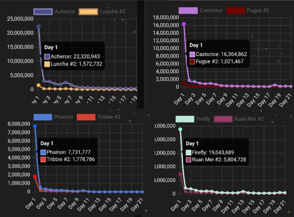
Task: Select Tribbie #2's Day 1 data point
Action: (35, 177)
